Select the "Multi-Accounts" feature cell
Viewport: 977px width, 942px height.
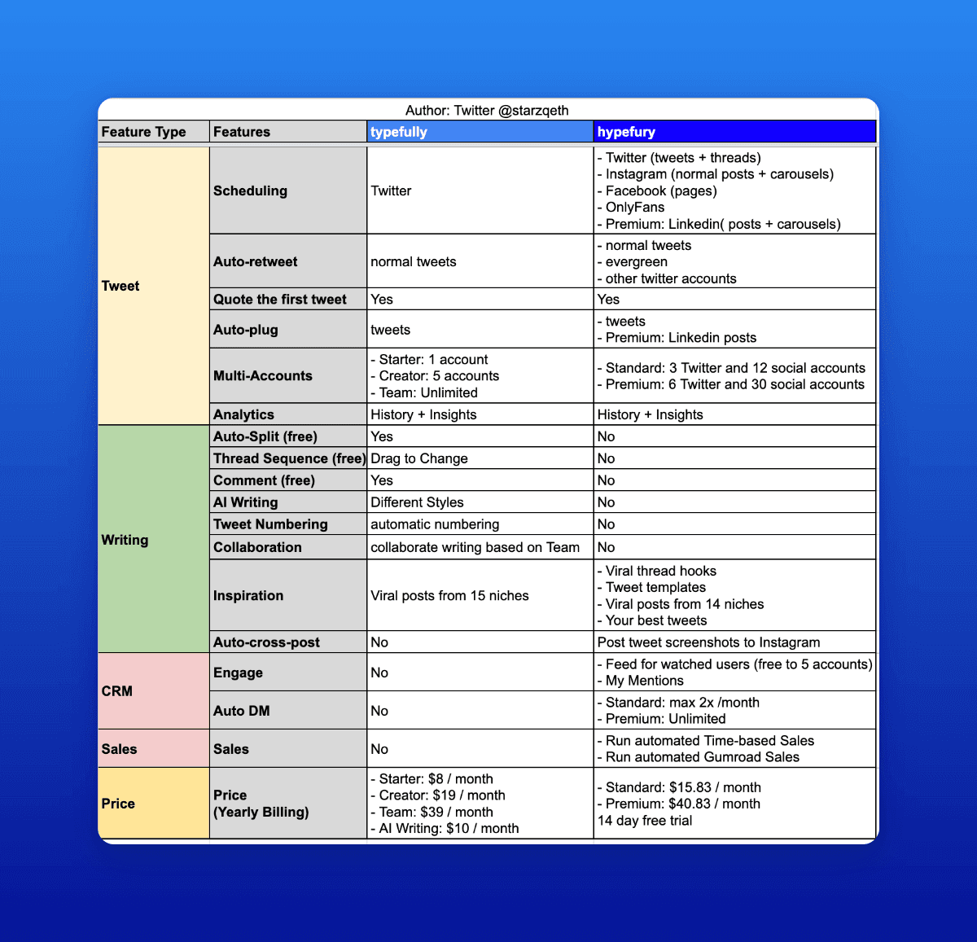(288, 375)
